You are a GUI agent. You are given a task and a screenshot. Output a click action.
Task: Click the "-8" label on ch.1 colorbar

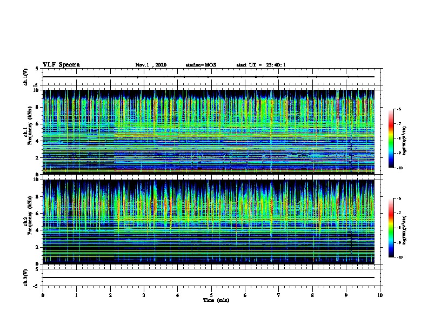click(x=399, y=138)
